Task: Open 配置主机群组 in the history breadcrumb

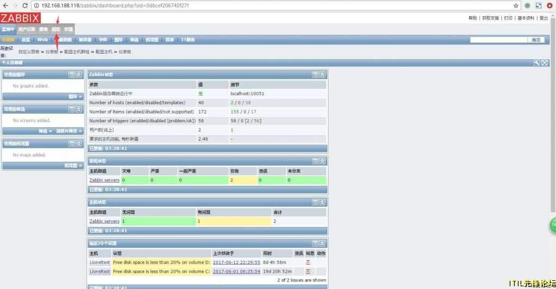Action: 77,52
